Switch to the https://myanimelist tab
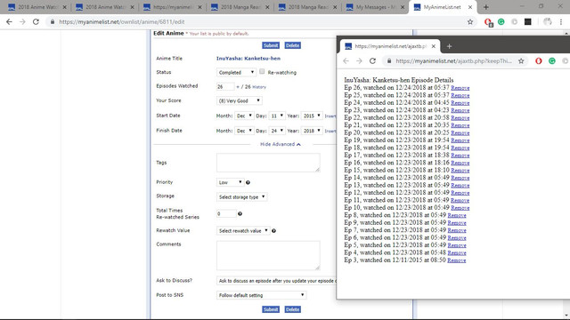The height and width of the screenshot is (320, 570). coord(172,7)
